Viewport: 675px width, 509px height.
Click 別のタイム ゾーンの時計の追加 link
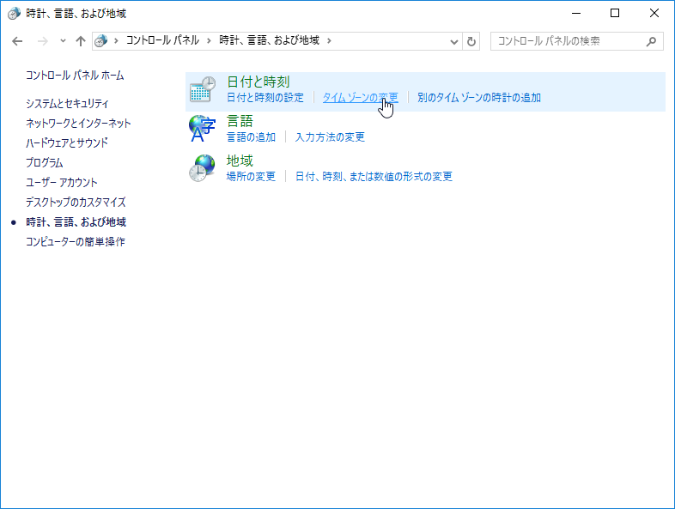(479, 98)
